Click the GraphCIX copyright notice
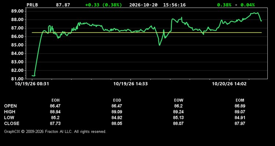The width and height of the screenshot is (275, 146). pyautogui.click(x=55, y=131)
